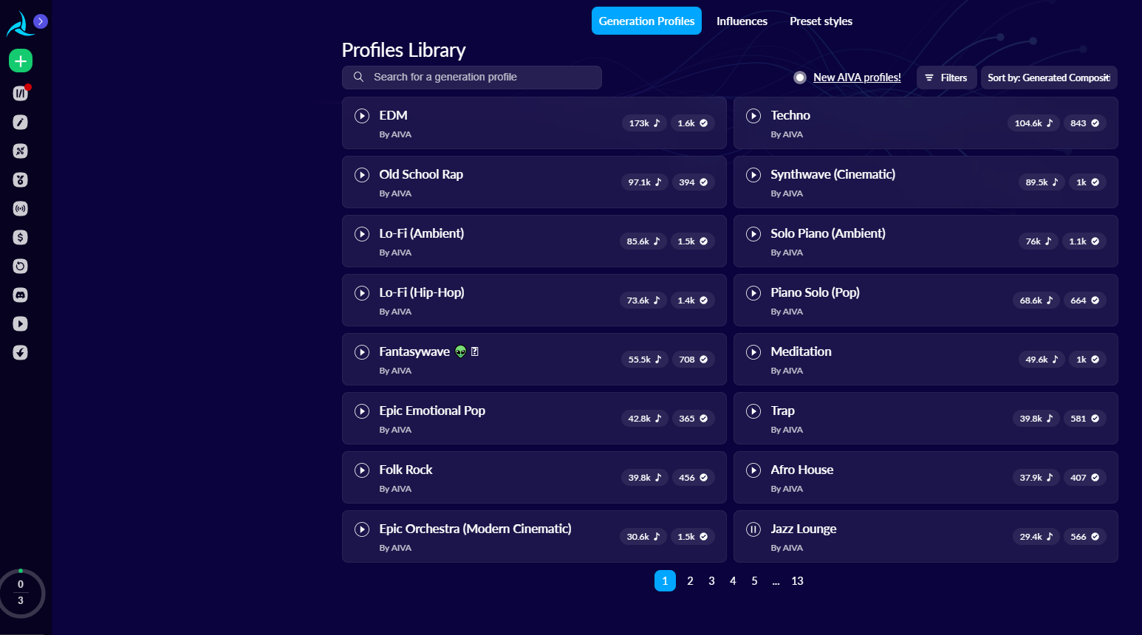Play the Folk Rock preview
Screen dimensions: 1142x635
point(362,470)
